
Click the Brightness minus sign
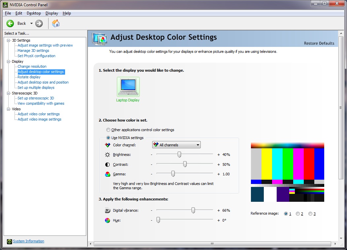pos(152,155)
